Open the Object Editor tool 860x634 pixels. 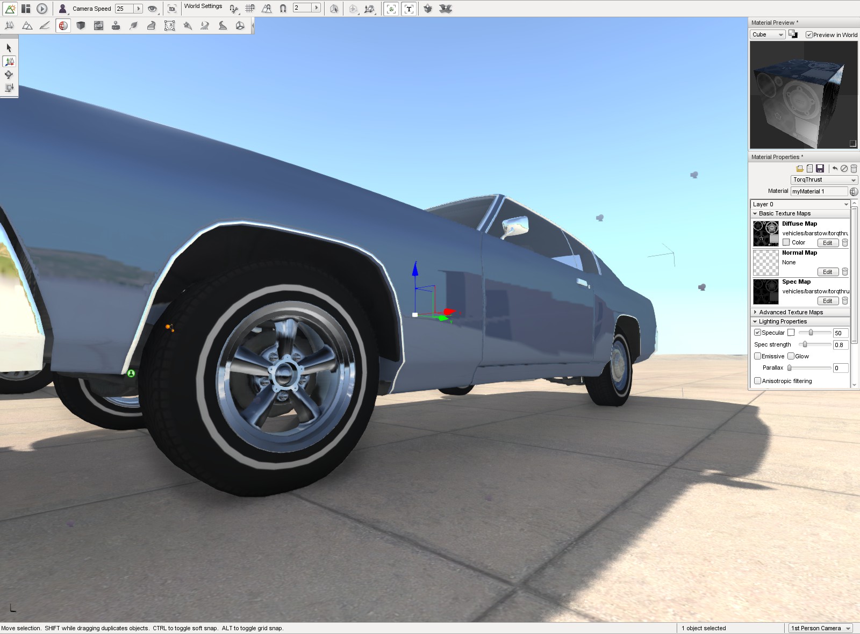10,25
